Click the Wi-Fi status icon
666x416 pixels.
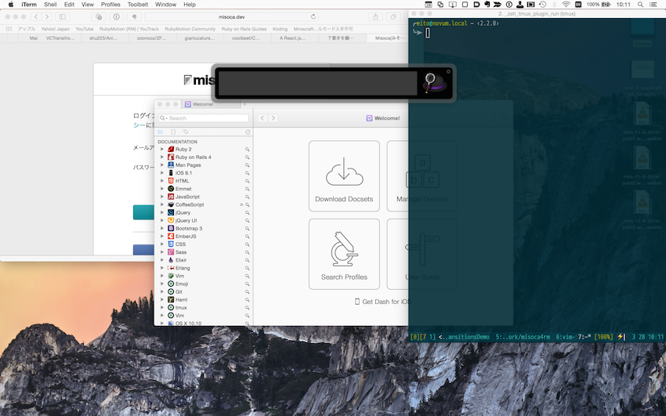point(566,4)
